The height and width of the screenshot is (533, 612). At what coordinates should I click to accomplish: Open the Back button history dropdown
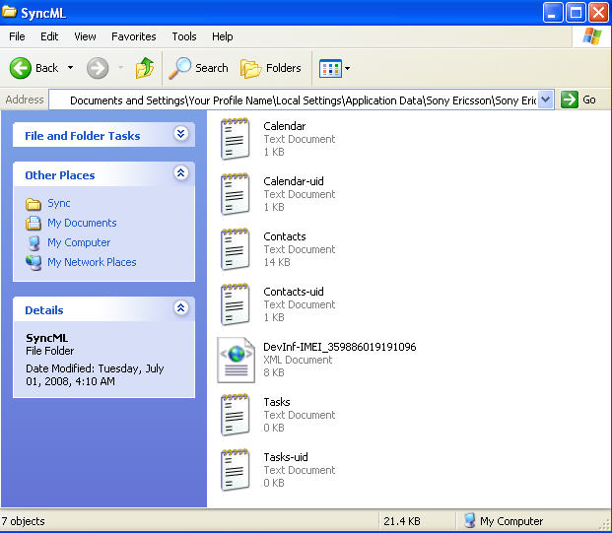pyautogui.click(x=70, y=68)
